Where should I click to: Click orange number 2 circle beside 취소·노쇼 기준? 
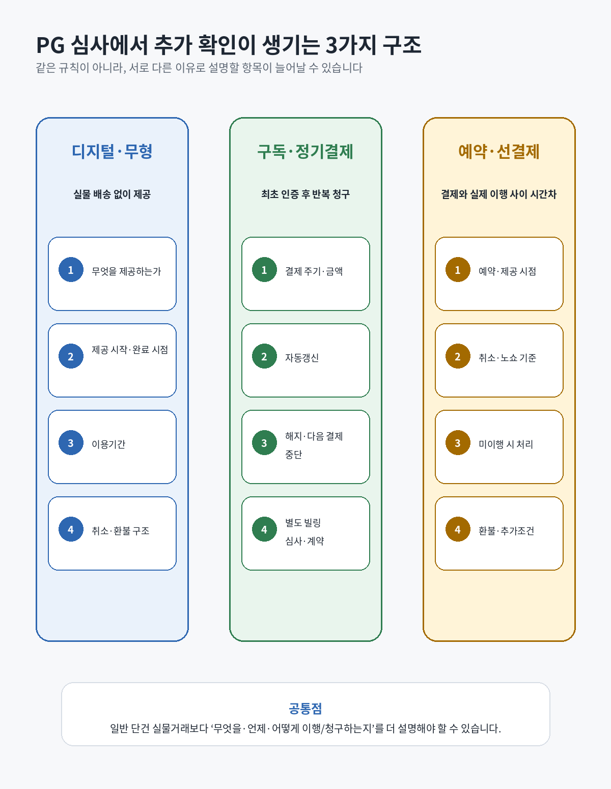pyautogui.click(x=458, y=356)
